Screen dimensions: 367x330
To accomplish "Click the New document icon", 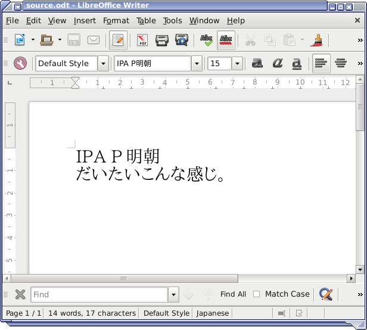I will [x=20, y=40].
